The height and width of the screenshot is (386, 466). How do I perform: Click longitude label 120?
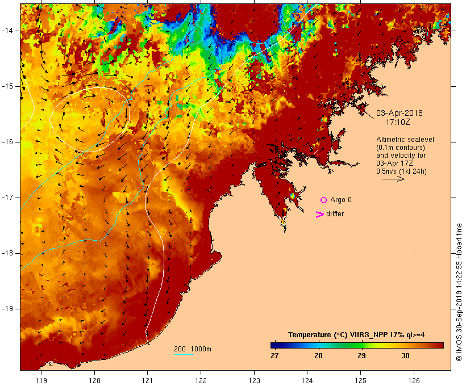coord(94,380)
